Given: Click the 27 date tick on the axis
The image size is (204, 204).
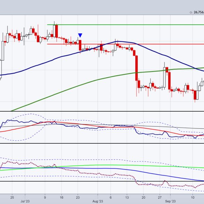Looking at the screenshot, I should 160,197.
